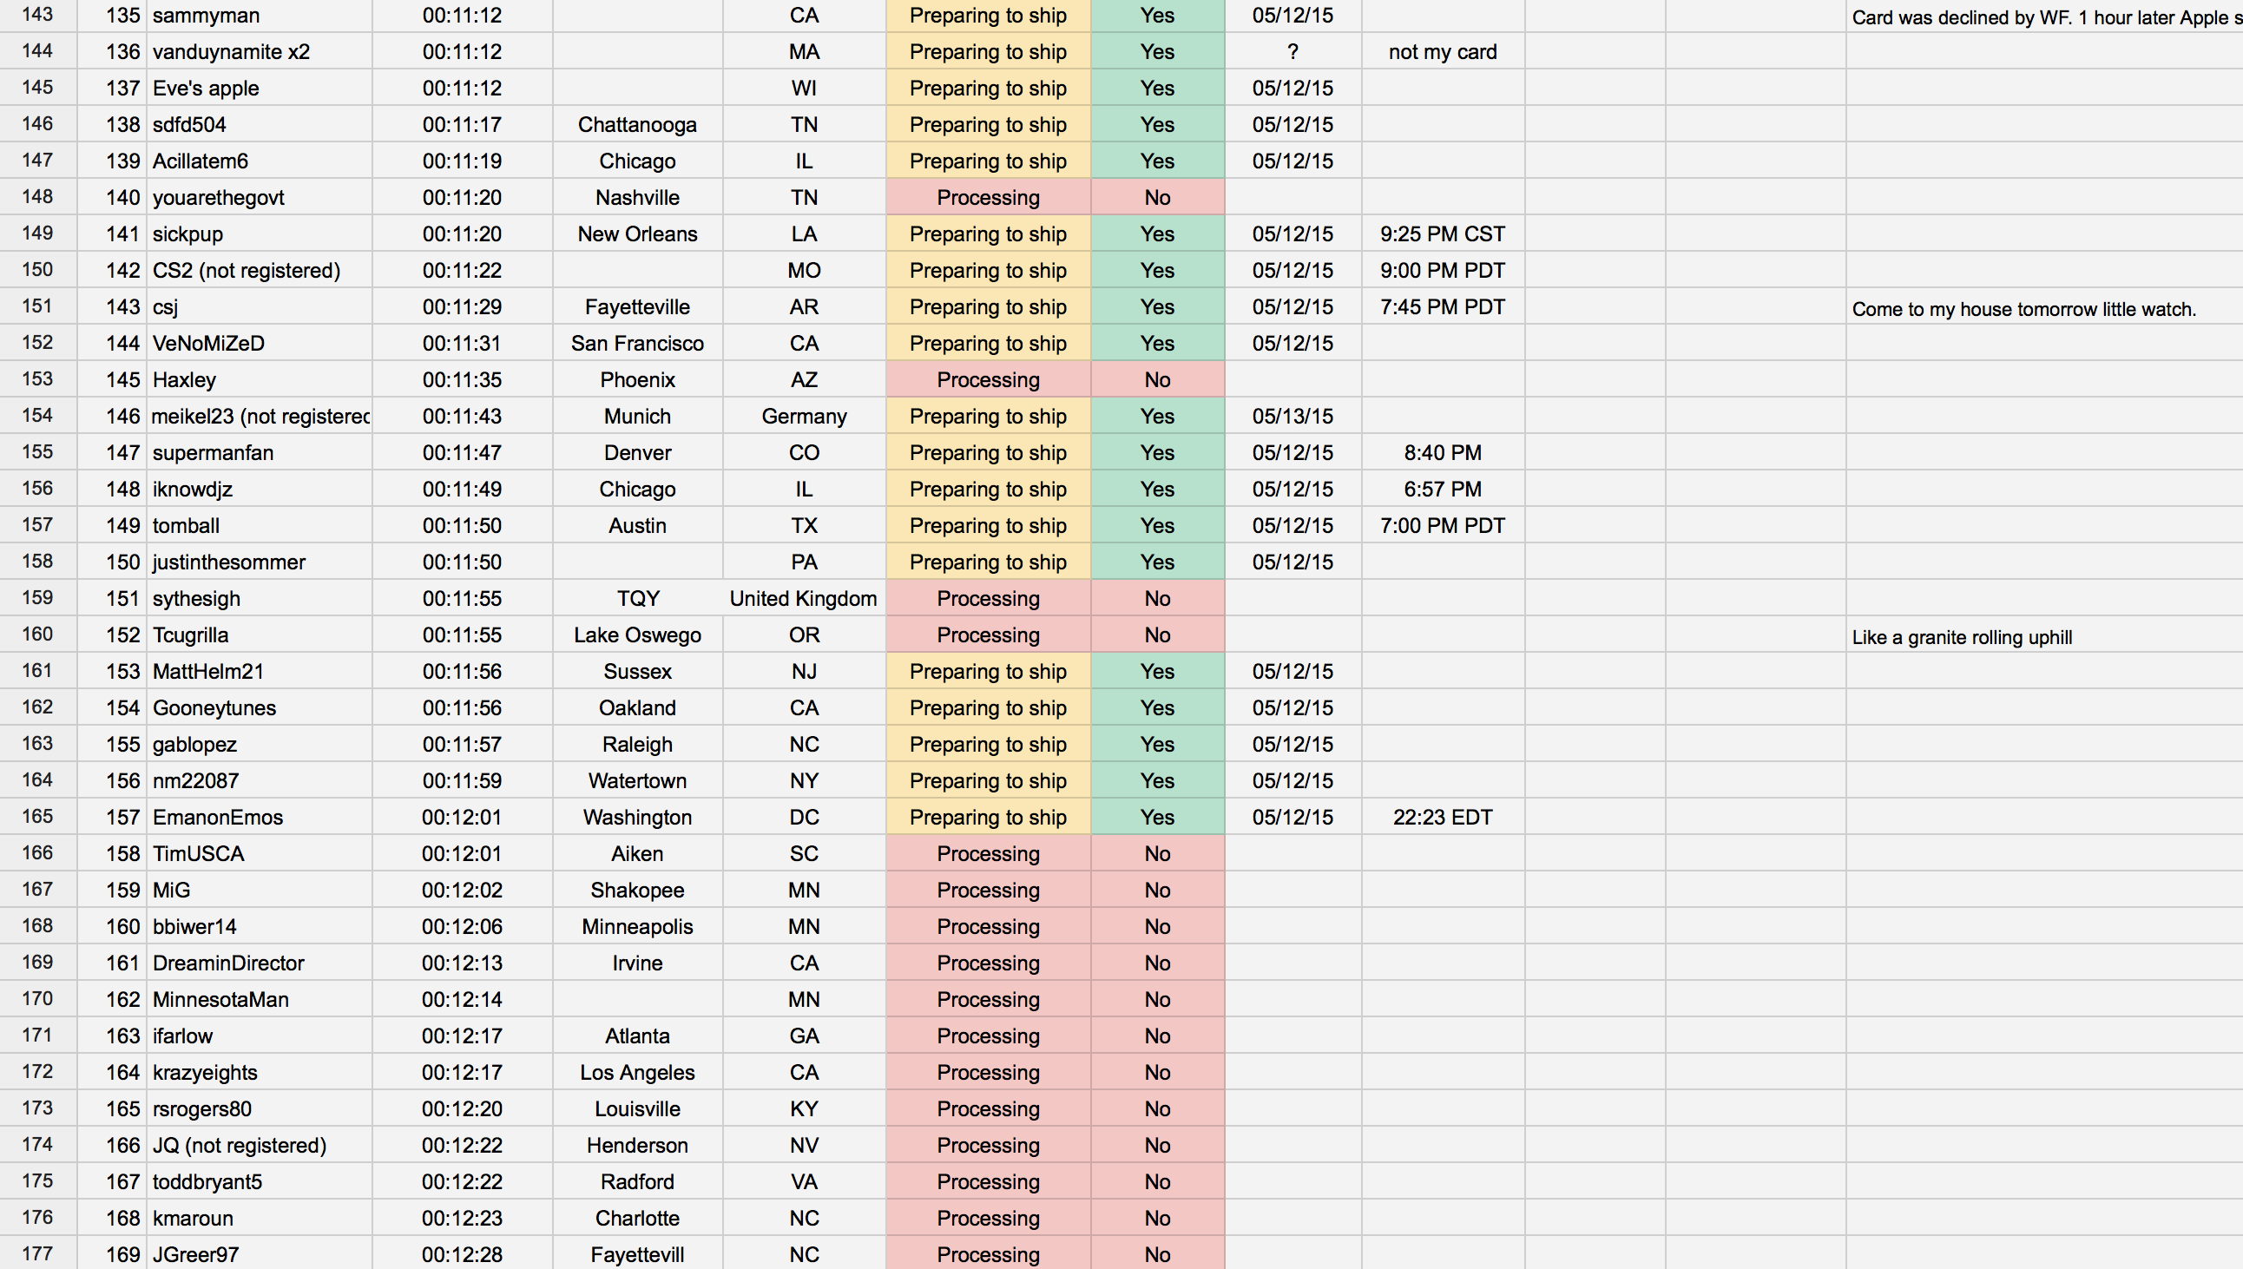Select city cell Lake Oswego
Viewport: 2243px width, 1269px height.
(637, 635)
